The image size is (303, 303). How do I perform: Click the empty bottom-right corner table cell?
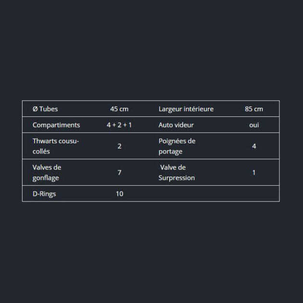coord(254,194)
